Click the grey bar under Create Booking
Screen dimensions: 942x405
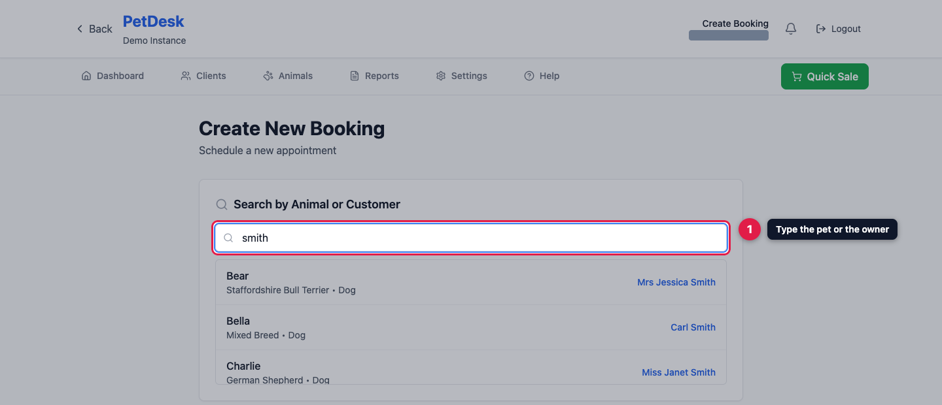tap(729, 35)
